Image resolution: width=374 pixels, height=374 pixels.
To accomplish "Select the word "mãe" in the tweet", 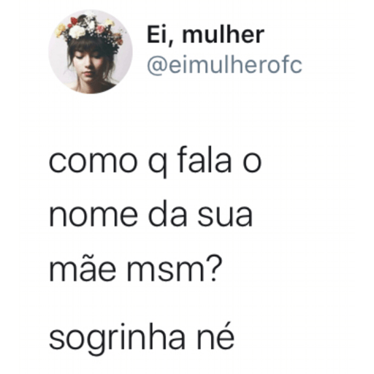I will pos(83,268).
